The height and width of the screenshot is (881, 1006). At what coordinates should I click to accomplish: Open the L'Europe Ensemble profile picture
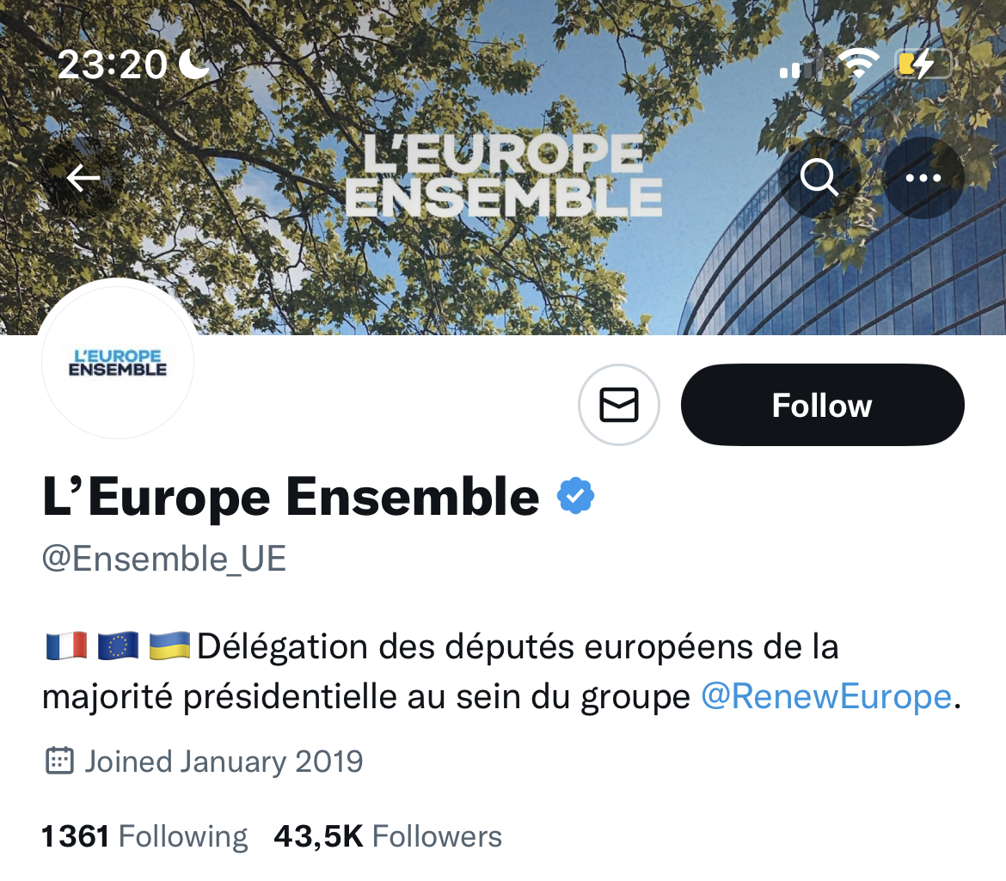[x=118, y=362]
